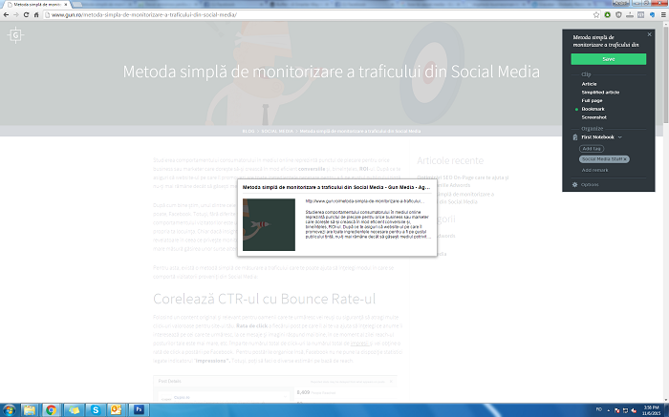The image size is (669, 417).
Task: Expand the First Notebook dropdown
Action: 621,137
